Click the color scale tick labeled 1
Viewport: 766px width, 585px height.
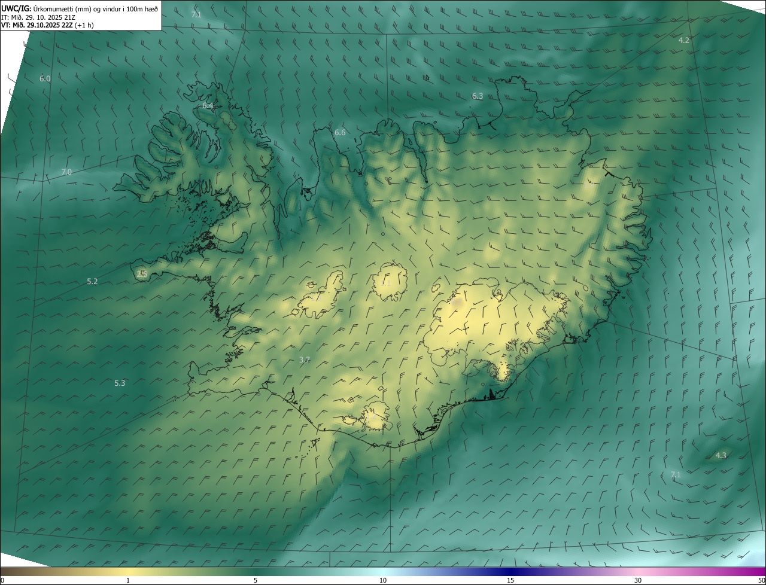128,580
